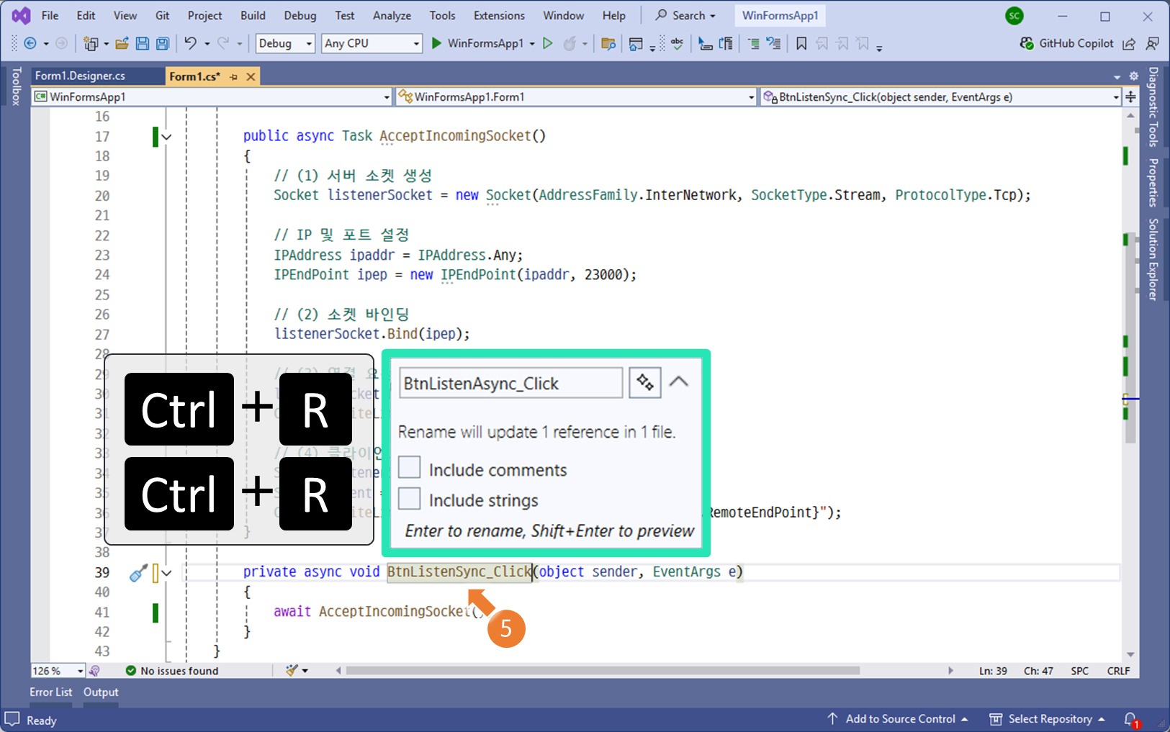Undo last action in toolbar
Viewport: 1170px width, 732px height.
(190, 43)
